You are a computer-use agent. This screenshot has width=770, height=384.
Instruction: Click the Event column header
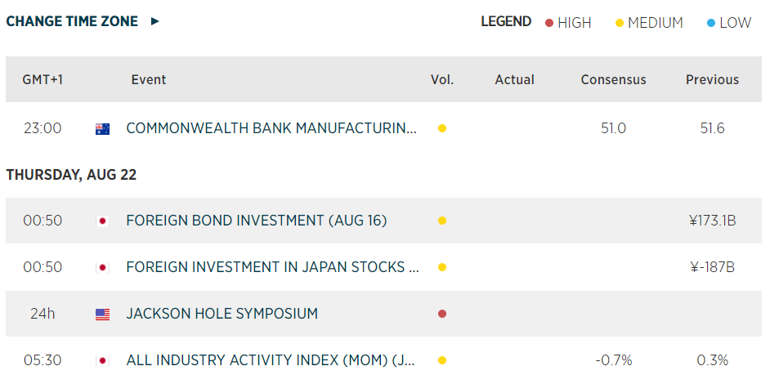tap(148, 79)
